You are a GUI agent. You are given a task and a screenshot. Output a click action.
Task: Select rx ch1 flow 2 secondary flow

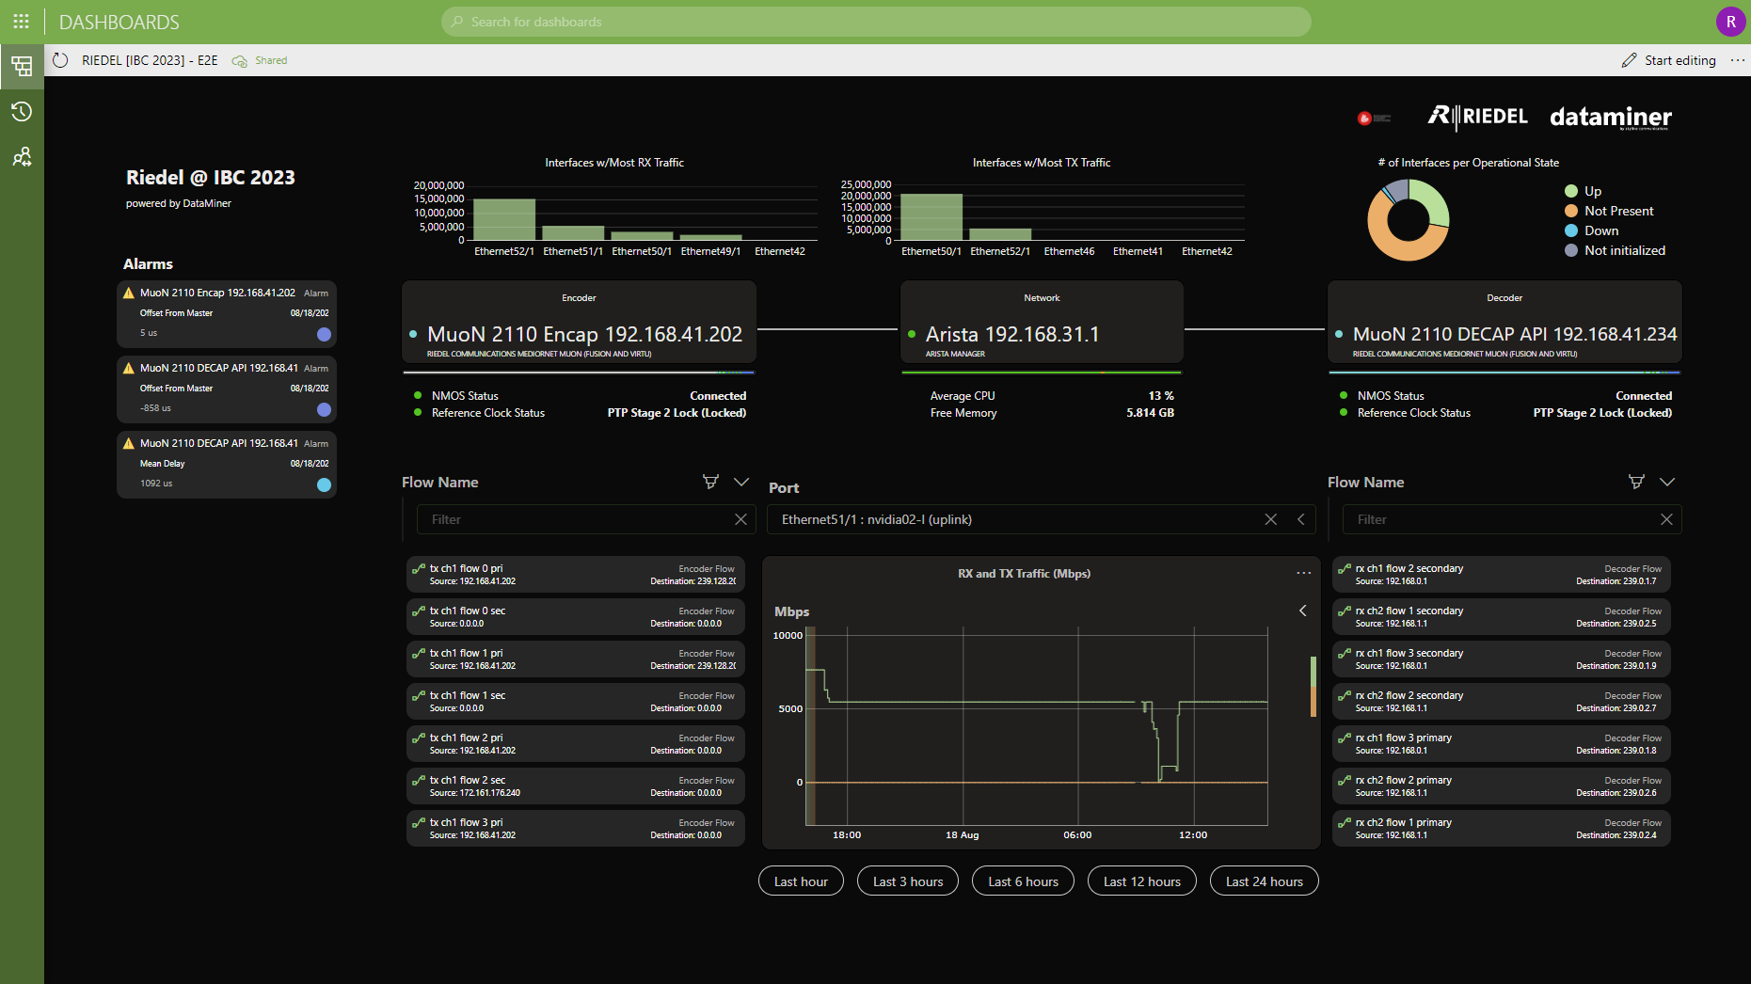(1502, 574)
